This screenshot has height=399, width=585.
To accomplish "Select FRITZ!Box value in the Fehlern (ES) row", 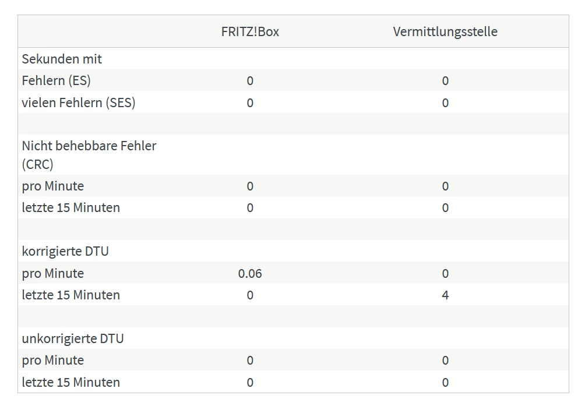I will click(x=250, y=80).
